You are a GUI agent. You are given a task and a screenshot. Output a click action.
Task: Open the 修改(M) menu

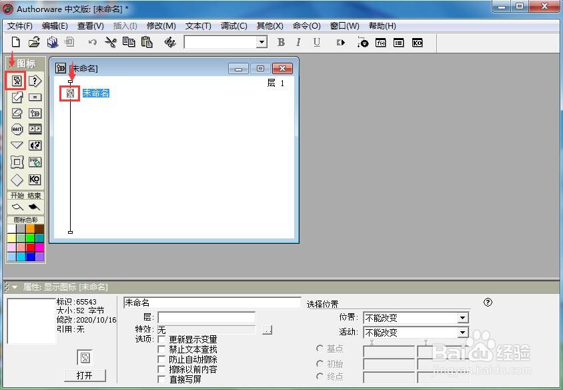(x=161, y=26)
